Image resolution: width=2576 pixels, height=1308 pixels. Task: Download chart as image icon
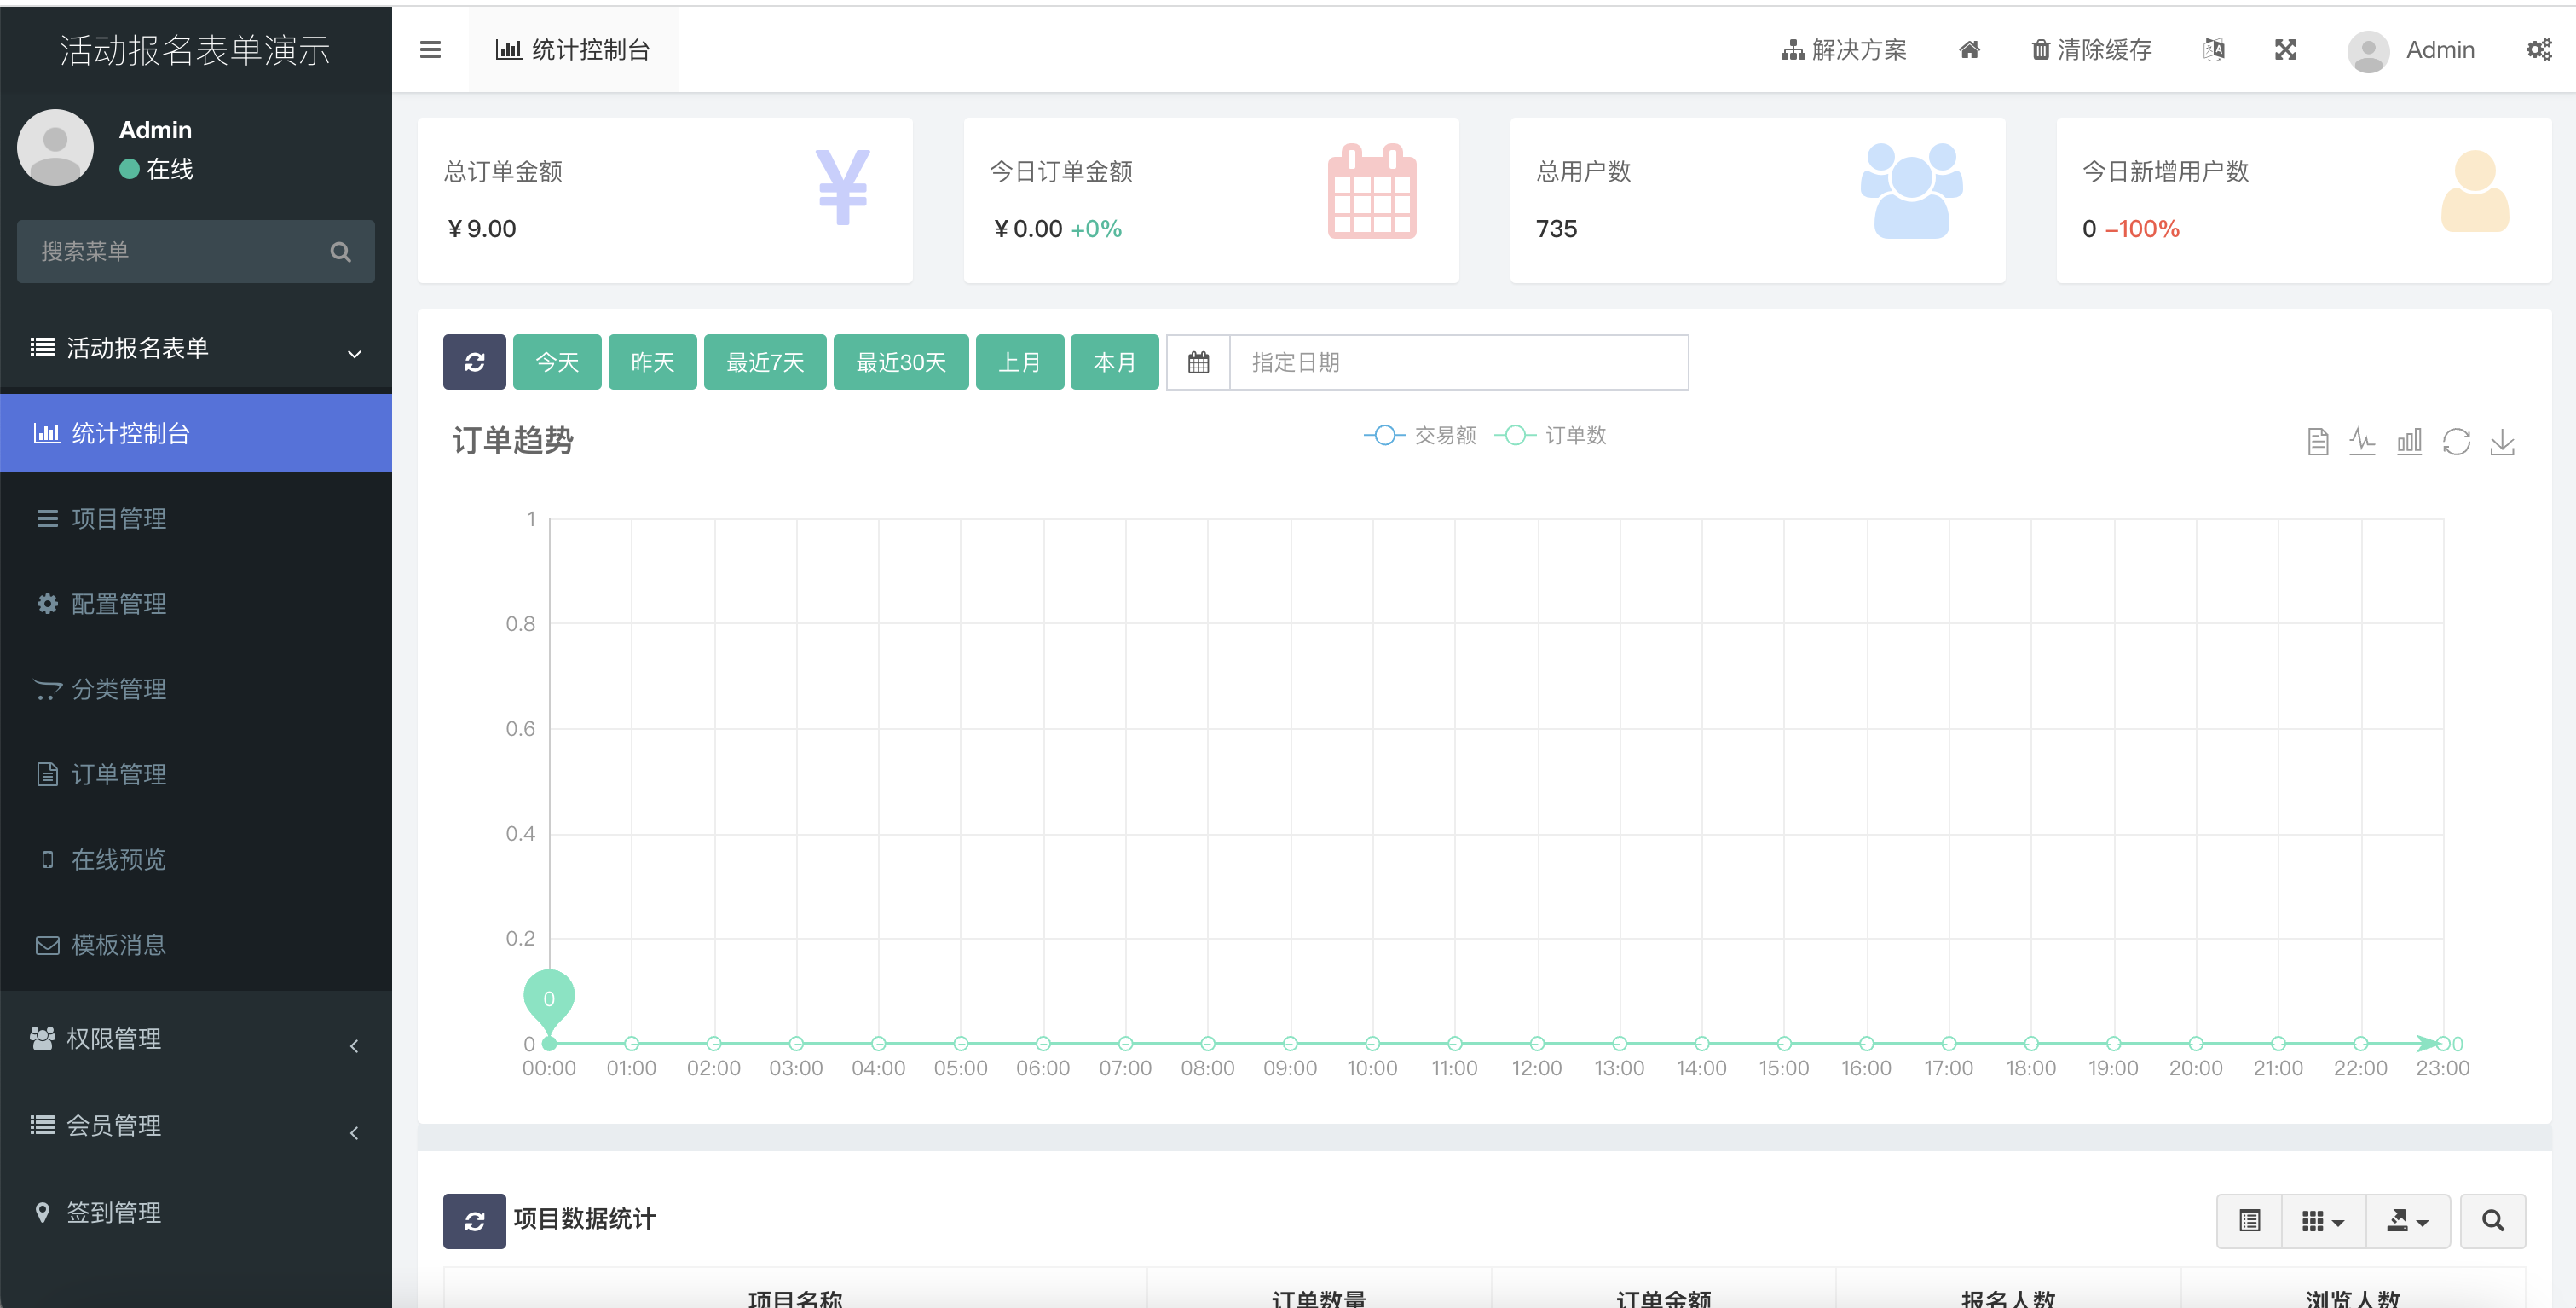[2502, 441]
